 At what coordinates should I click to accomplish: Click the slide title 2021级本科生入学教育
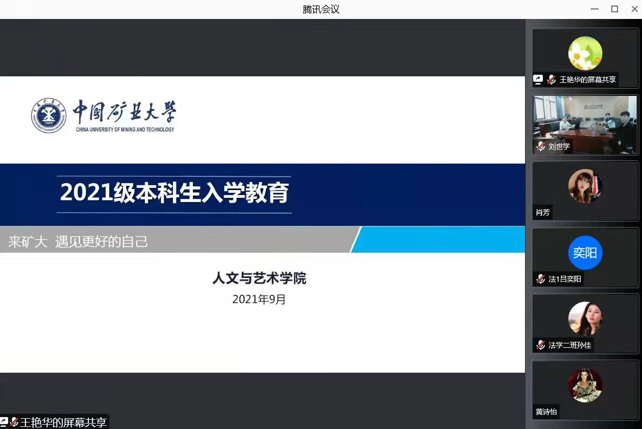pos(174,193)
